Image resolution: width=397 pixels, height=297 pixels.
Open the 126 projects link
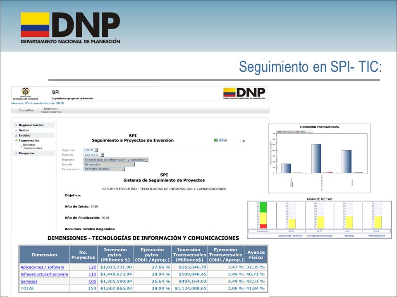click(92, 267)
